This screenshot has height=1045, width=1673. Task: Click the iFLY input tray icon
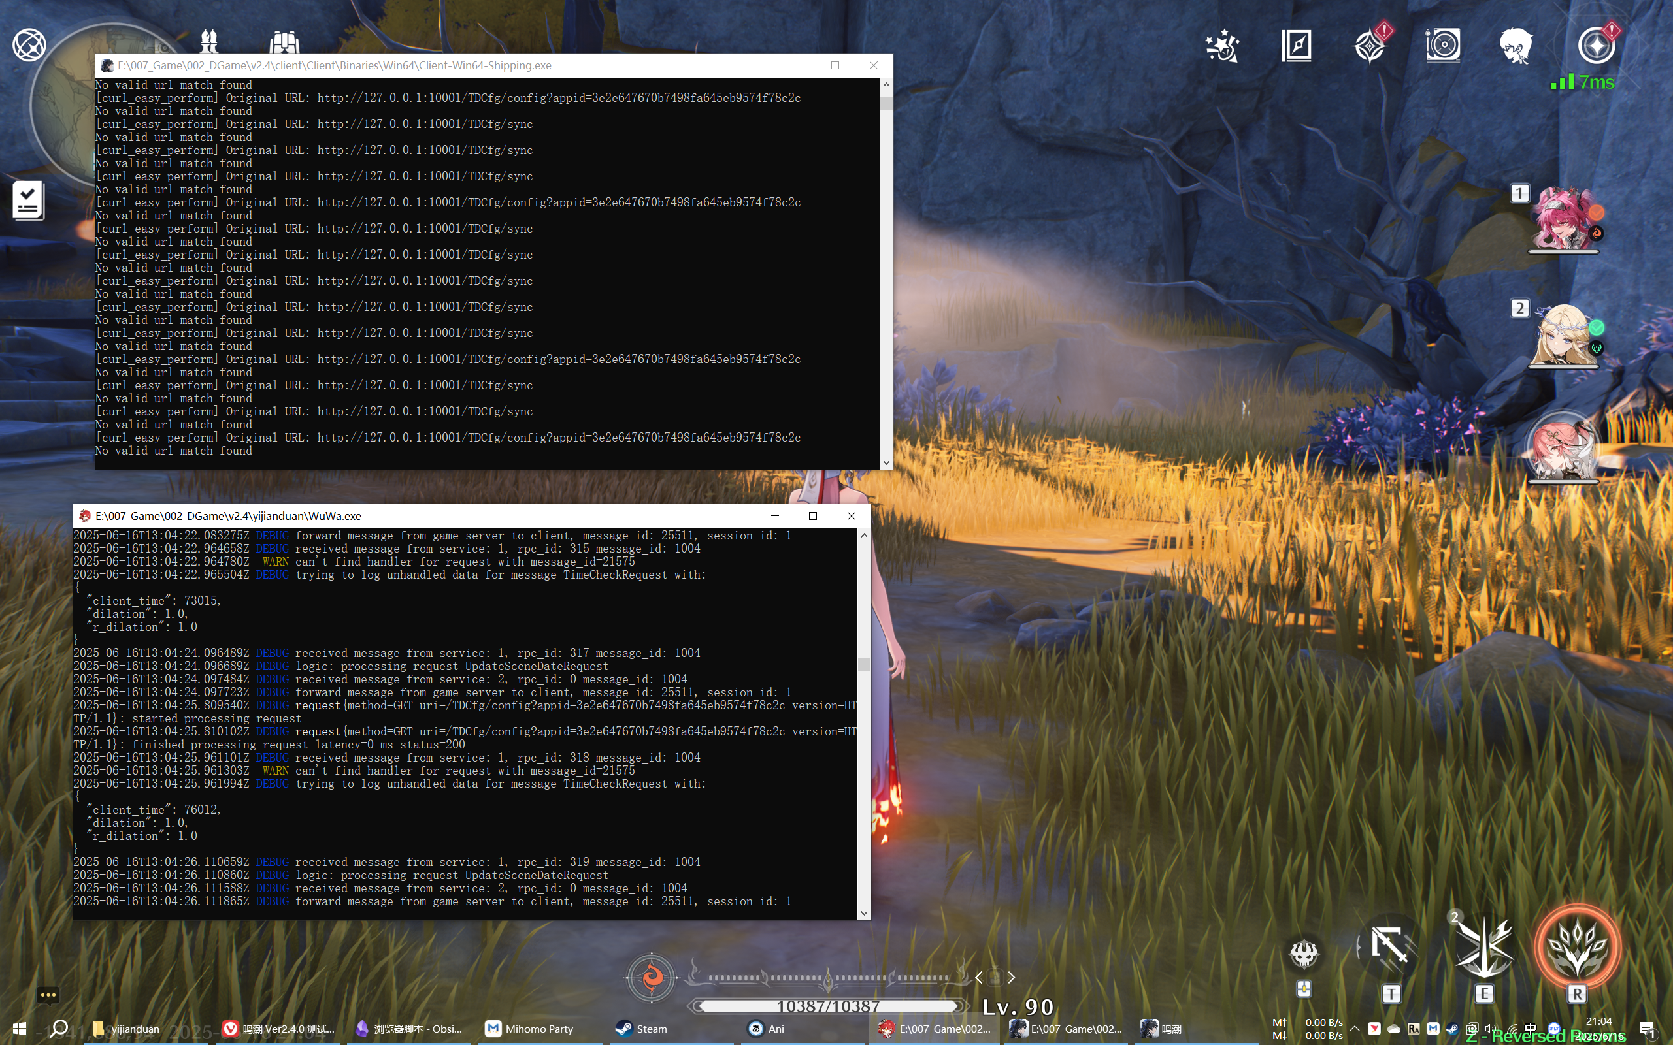click(x=1554, y=1029)
